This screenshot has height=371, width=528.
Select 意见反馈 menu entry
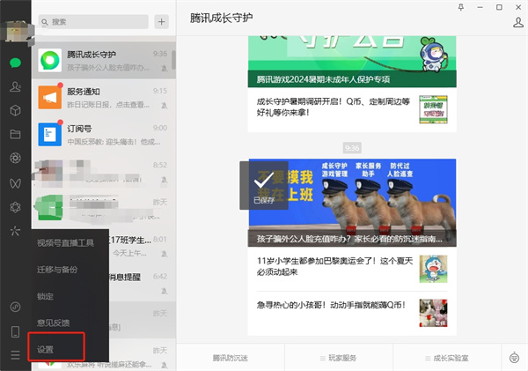[x=70, y=323]
